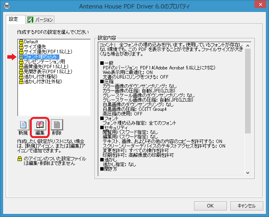Screen dimensions: 269x217
Task: Select 画質優先(PDF1.5以上) setting
Action: click(46, 67)
